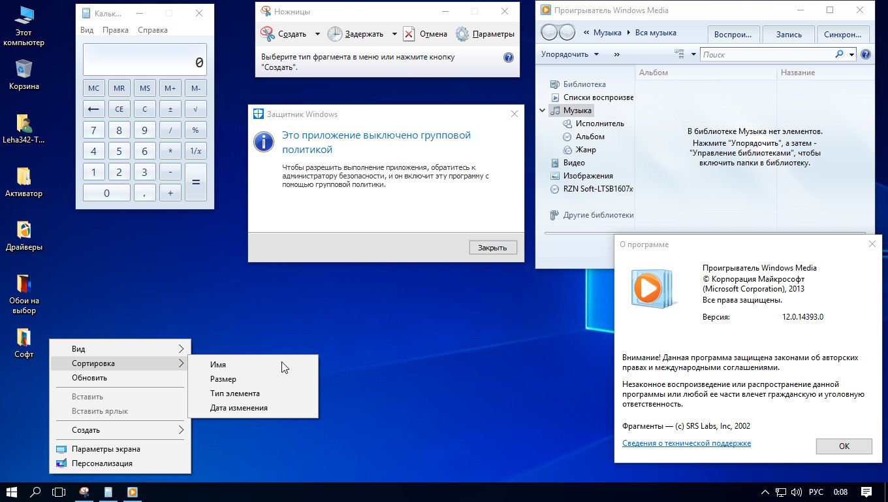Switch to Windows Media Player on the taskbar

pyautogui.click(x=133, y=492)
